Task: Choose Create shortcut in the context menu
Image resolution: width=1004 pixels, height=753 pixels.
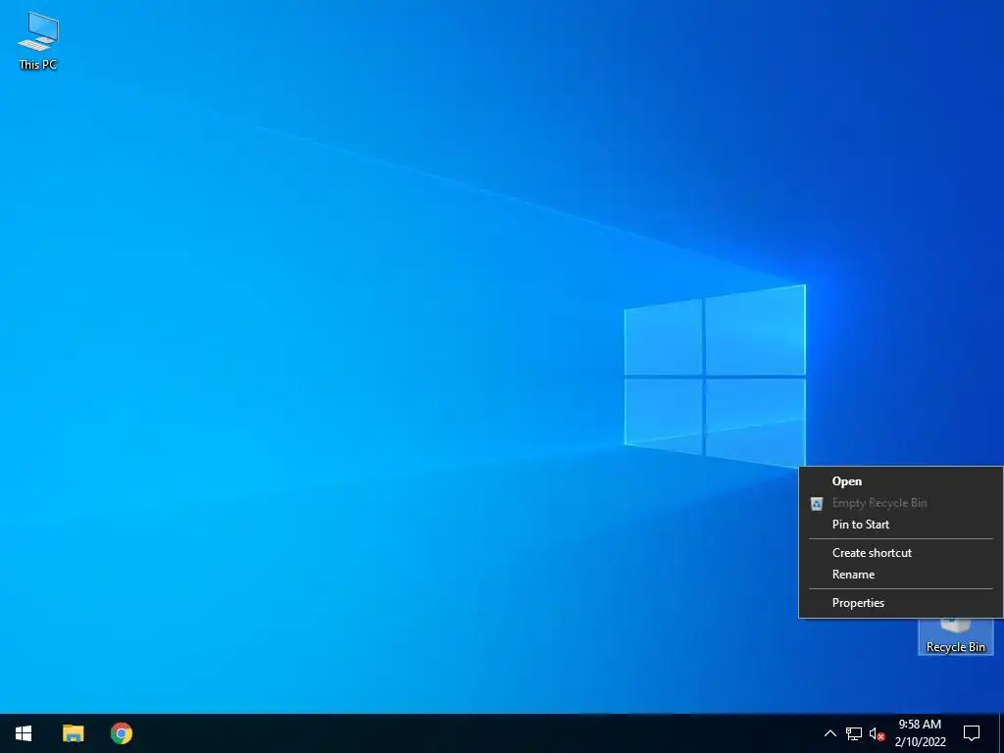Action: point(901,553)
